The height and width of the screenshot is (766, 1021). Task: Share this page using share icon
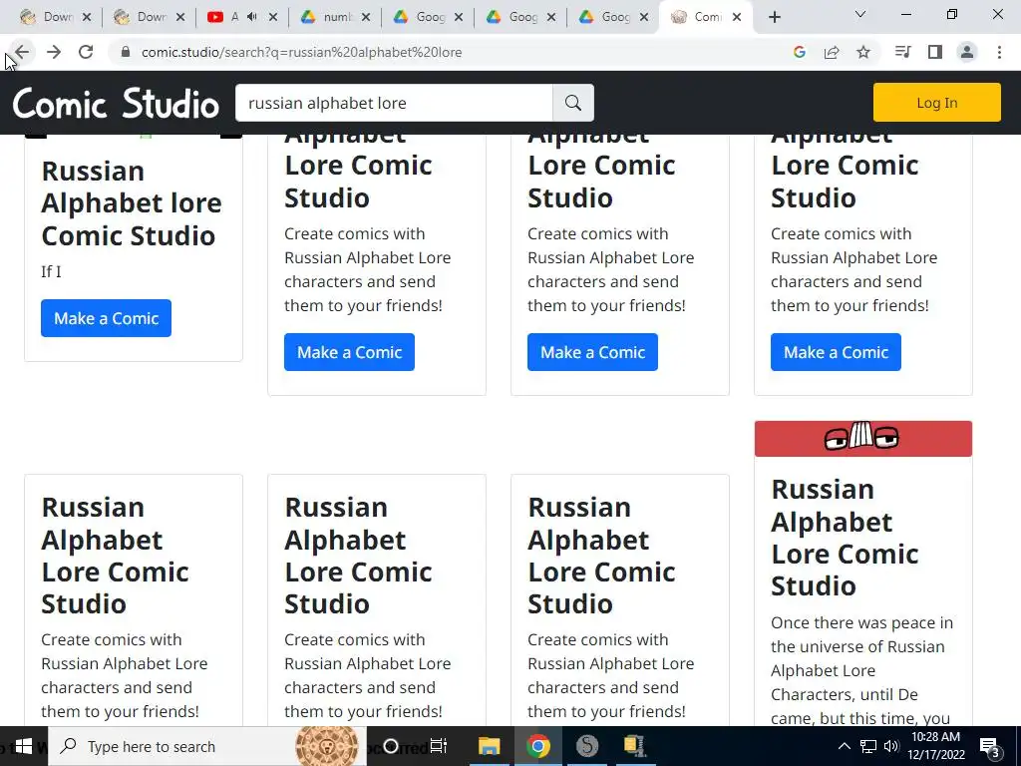tap(832, 52)
